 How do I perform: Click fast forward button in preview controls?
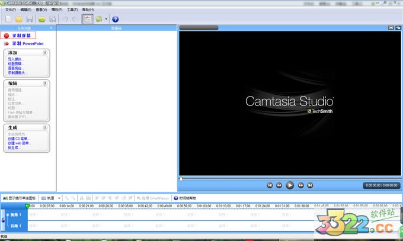(300, 185)
